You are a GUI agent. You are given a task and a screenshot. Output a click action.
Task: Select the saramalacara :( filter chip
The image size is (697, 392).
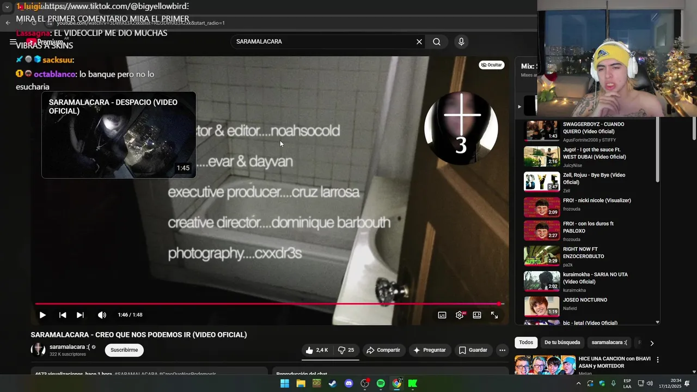(x=609, y=342)
